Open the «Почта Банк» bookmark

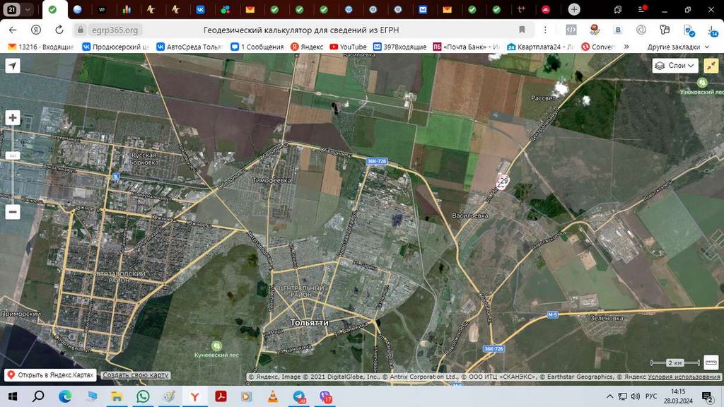467,47
